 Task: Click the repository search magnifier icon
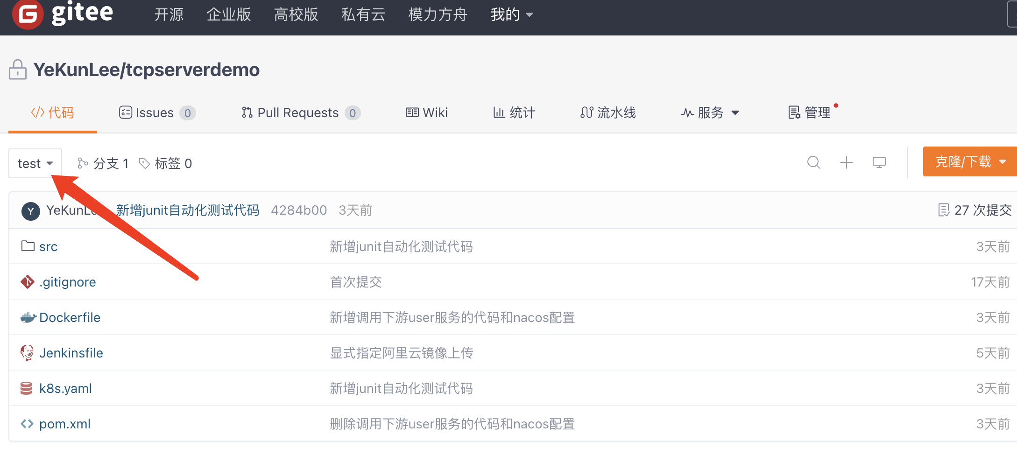pos(813,162)
